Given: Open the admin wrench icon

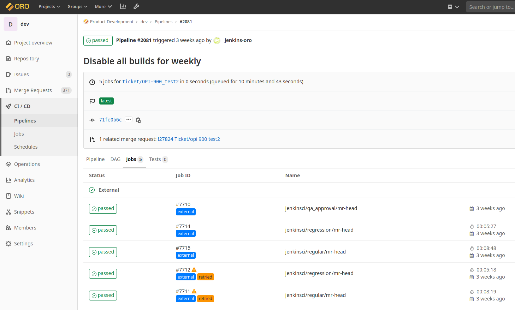Looking at the screenshot, I should [136, 6].
